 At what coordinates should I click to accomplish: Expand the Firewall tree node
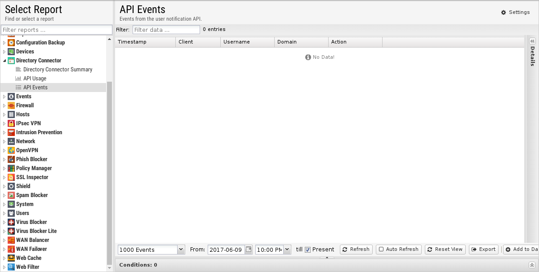pyautogui.click(x=4, y=105)
